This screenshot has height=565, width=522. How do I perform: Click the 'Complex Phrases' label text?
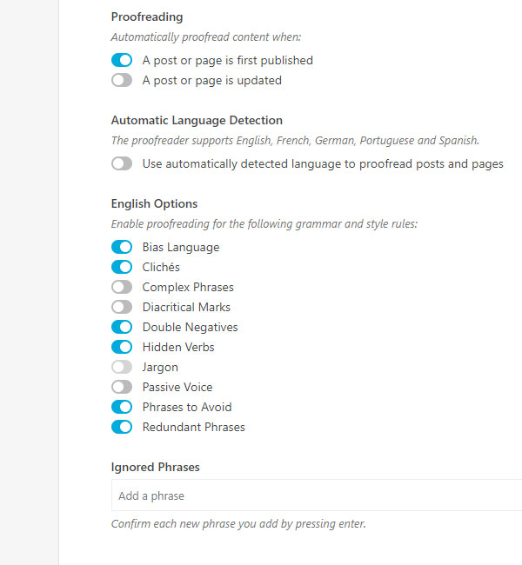coord(188,288)
